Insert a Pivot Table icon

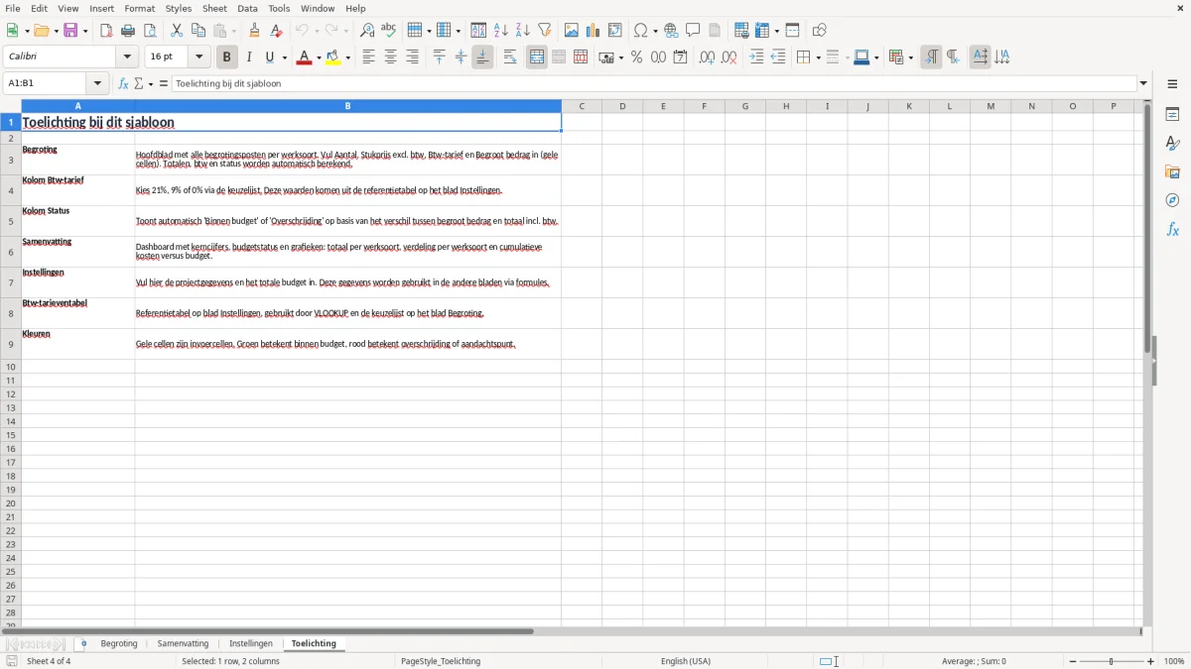pos(615,31)
